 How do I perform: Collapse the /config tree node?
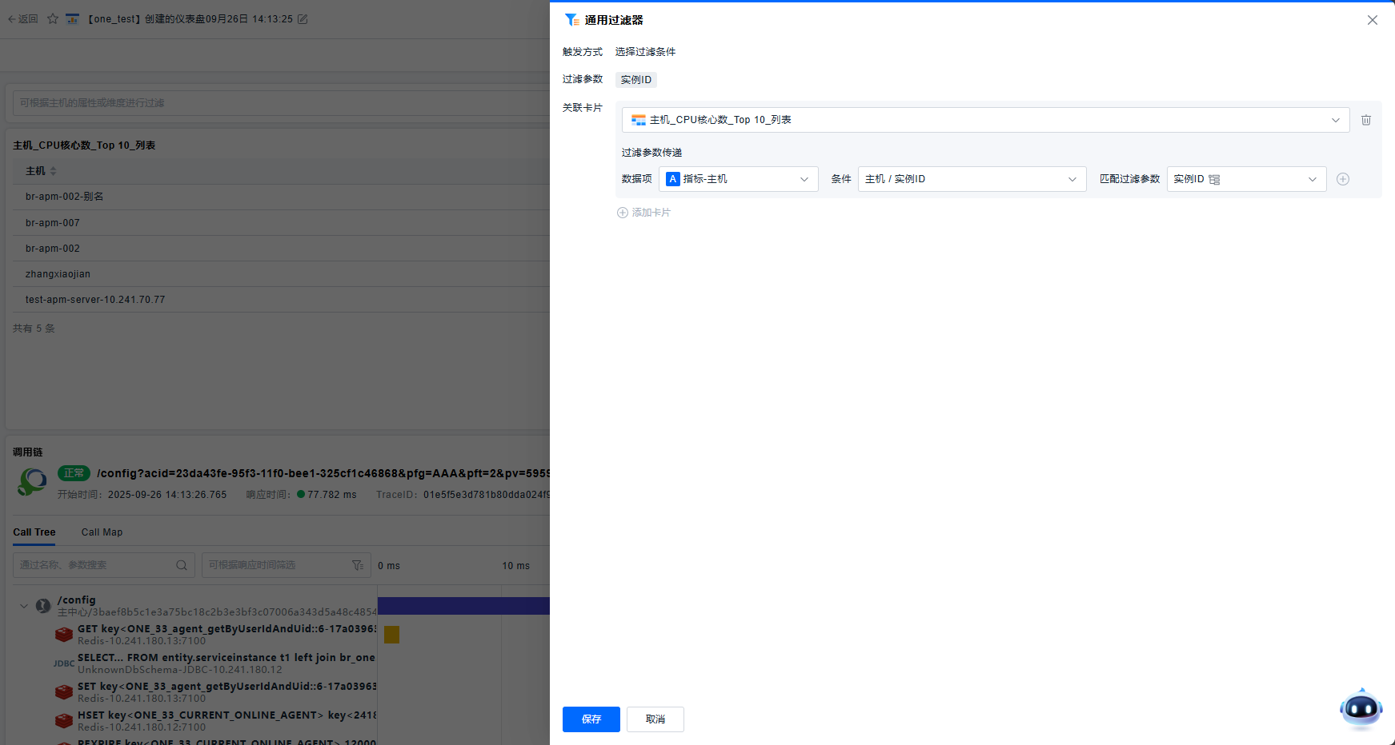pyautogui.click(x=24, y=606)
